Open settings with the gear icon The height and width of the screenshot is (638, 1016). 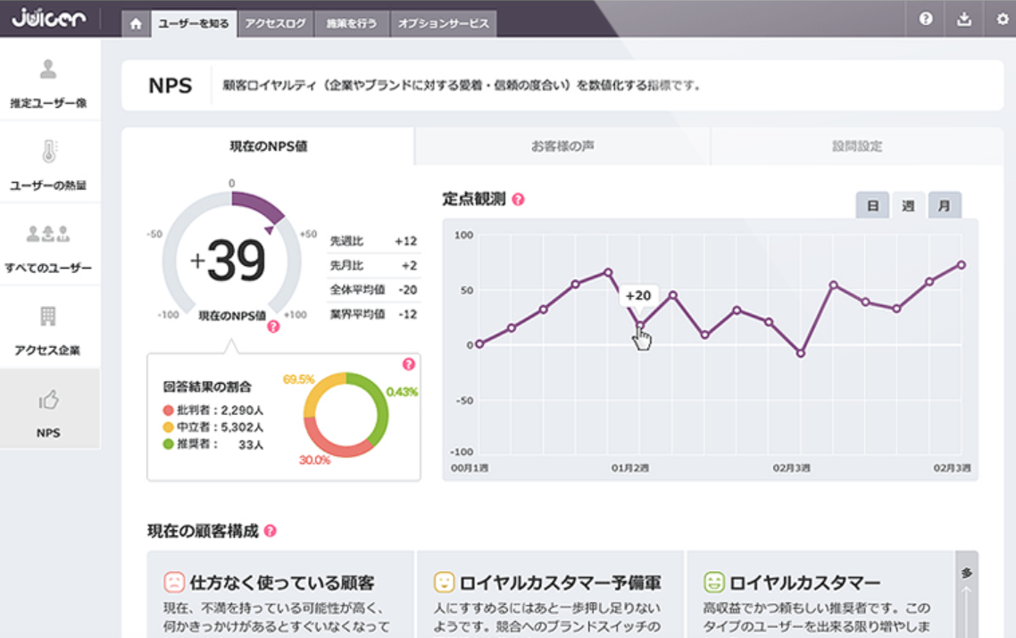1002,19
